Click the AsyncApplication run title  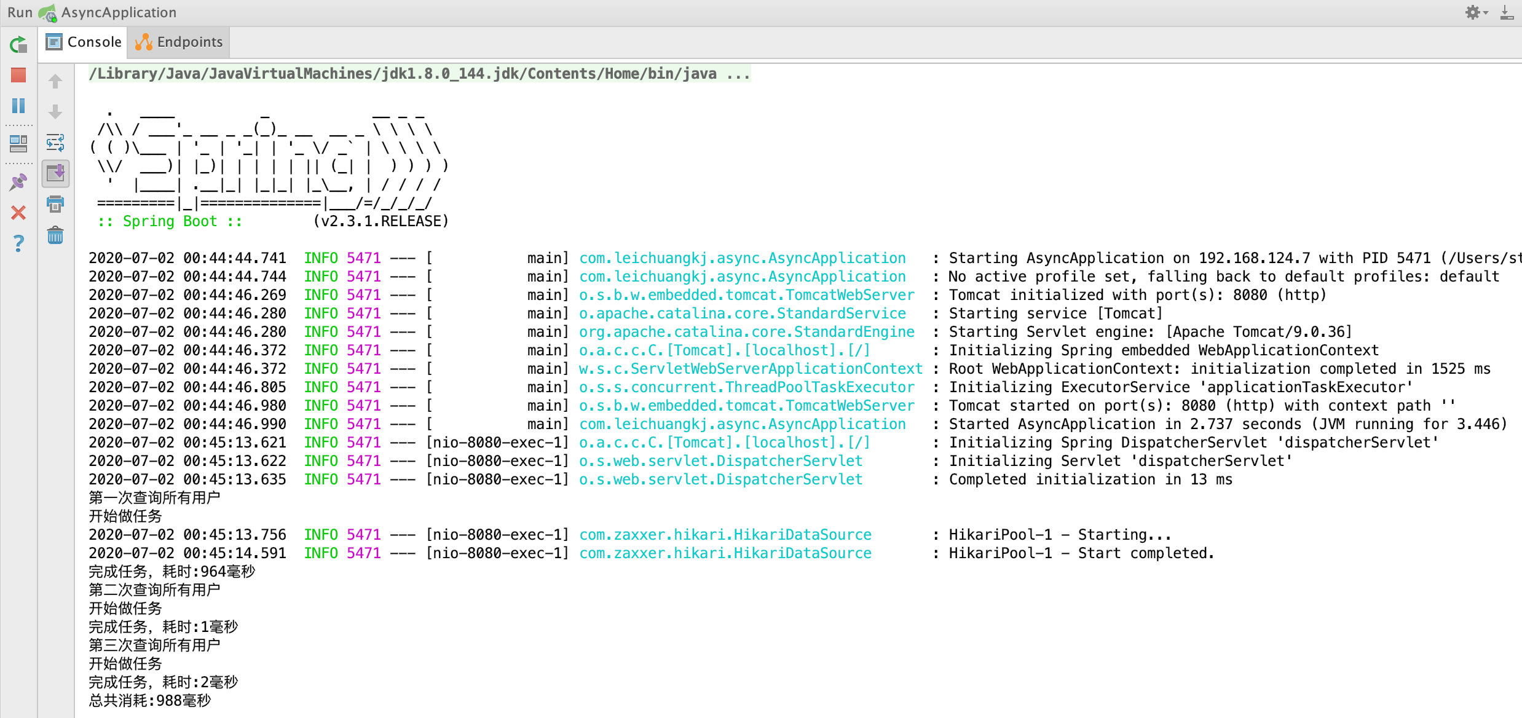(x=118, y=12)
